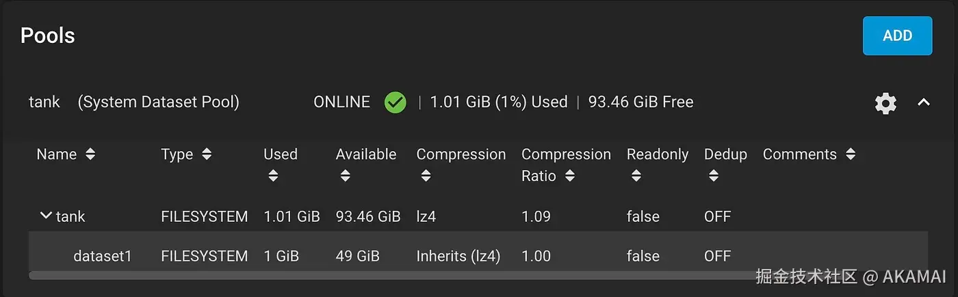Select the dataset1 row name
Viewport: 958px width, 297px height.
(x=102, y=256)
